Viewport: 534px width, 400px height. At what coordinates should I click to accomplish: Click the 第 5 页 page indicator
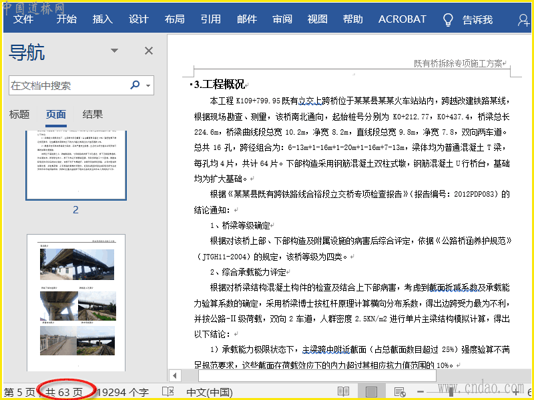tap(19, 392)
